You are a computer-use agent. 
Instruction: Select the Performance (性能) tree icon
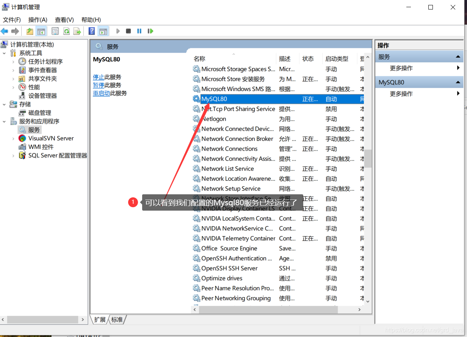pyautogui.click(x=22, y=87)
